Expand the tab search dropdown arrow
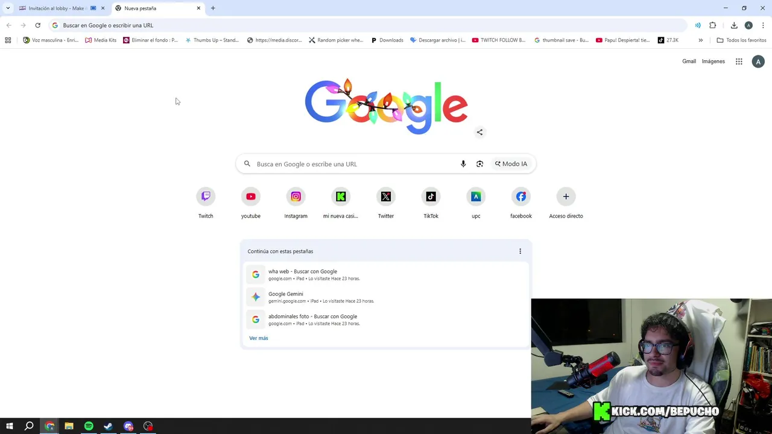The height and width of the screenshot is (434, 772). click(x=8, y=8)
